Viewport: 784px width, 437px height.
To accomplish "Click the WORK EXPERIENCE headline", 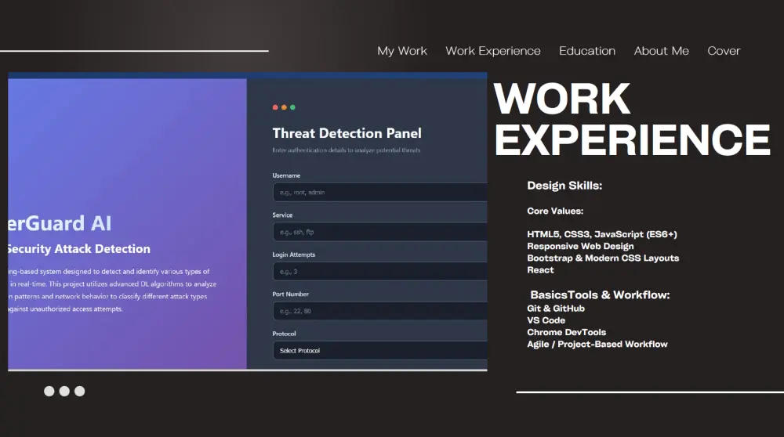I will point(632,119).
